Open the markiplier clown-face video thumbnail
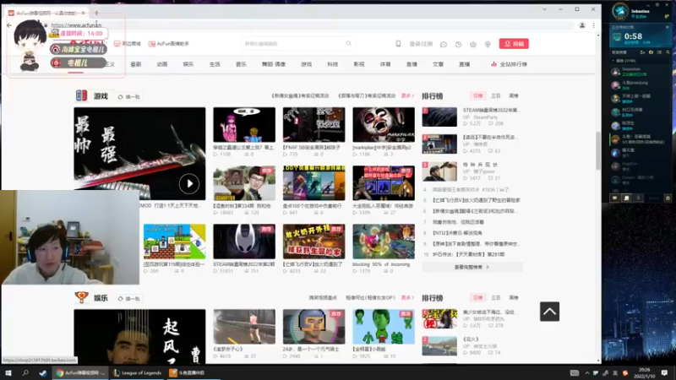The image size is (676, 380). (x=384, y=125)
